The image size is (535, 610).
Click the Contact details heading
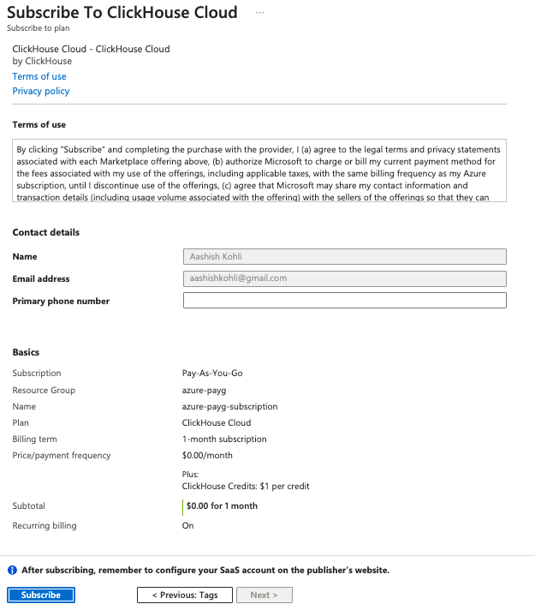tap(47, 232)
